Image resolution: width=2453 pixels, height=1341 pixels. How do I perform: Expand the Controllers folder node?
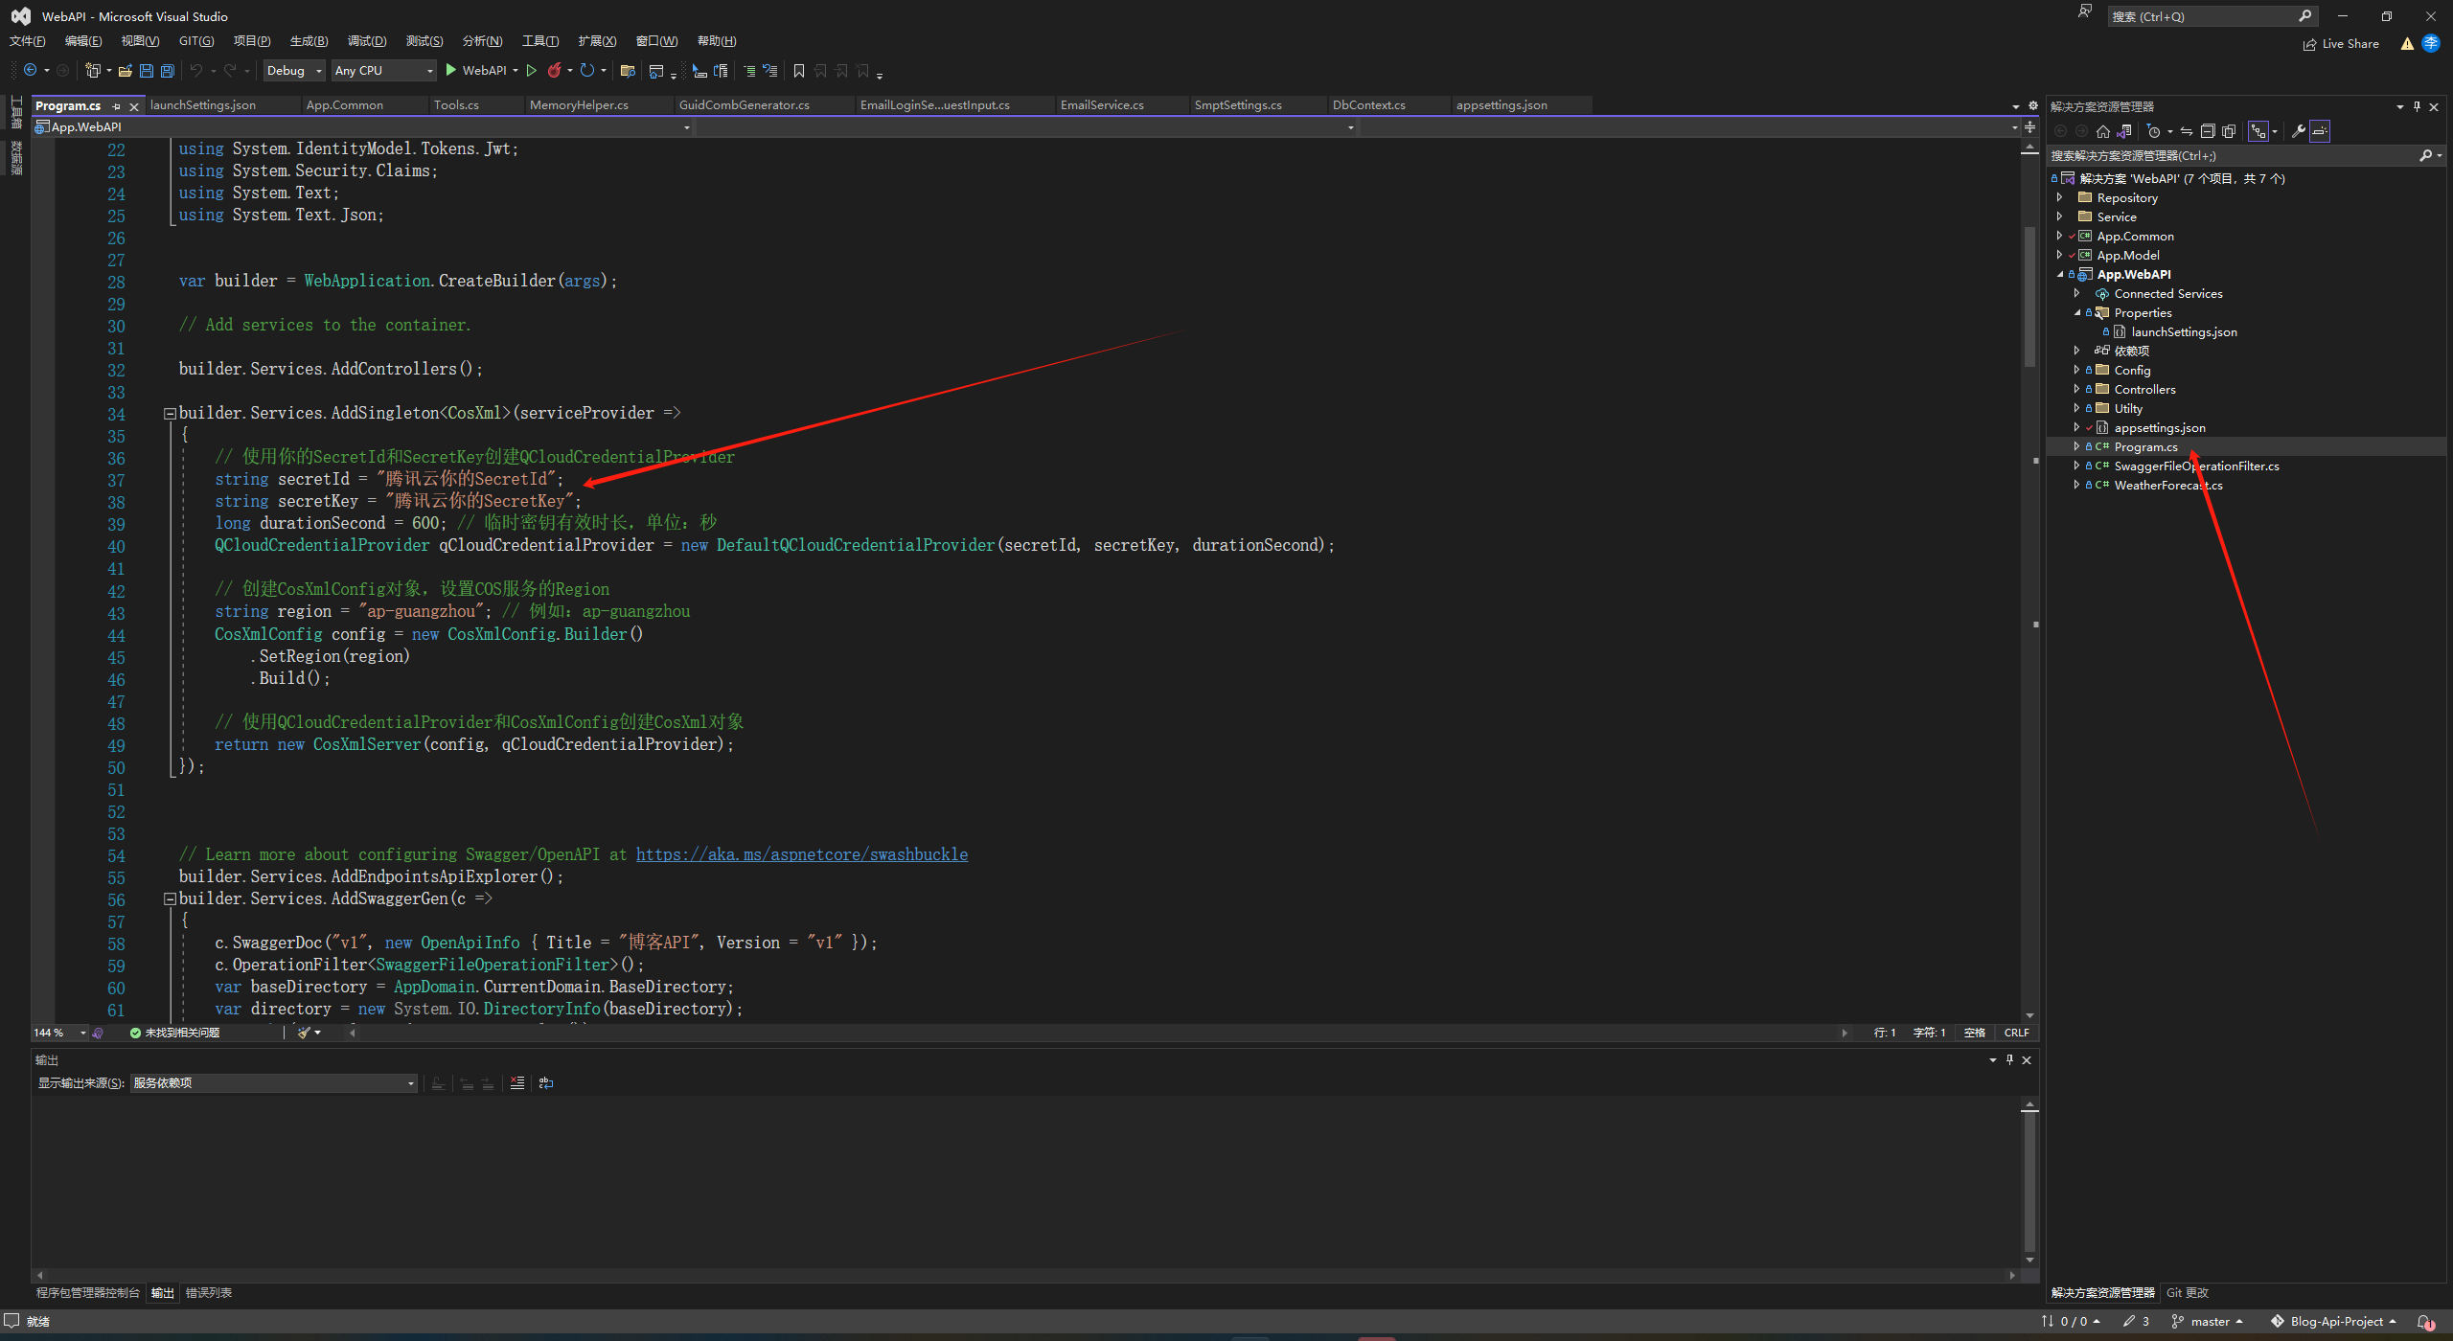coord(2076,389)
